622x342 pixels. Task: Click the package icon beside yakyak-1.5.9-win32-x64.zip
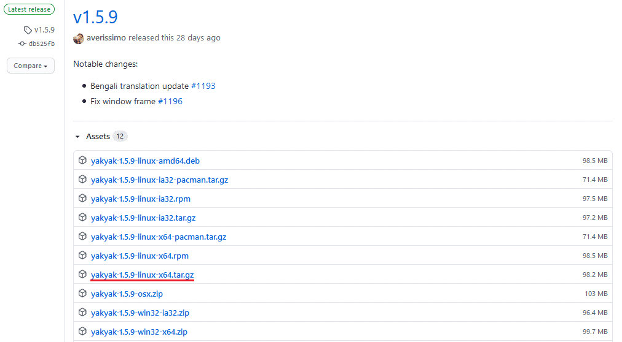(82, 331)
